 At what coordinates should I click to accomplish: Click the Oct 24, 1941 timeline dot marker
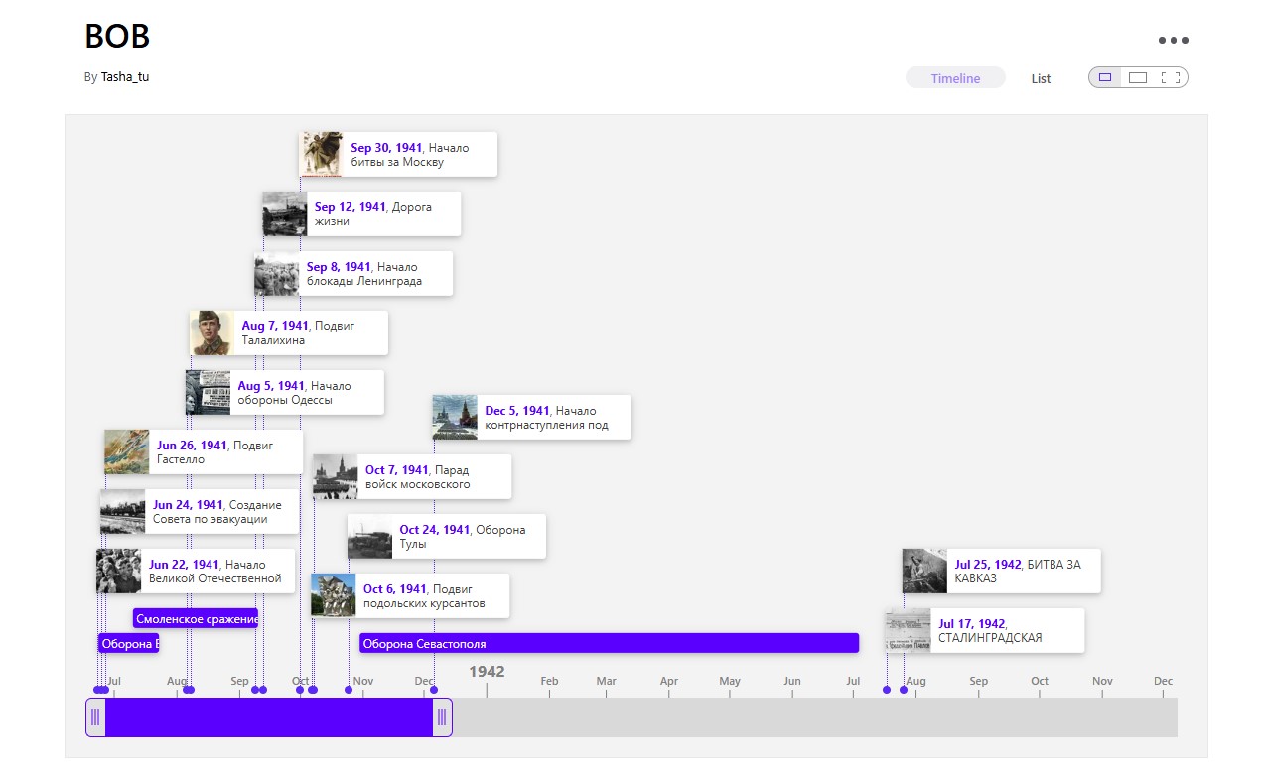tap(349, 690)
